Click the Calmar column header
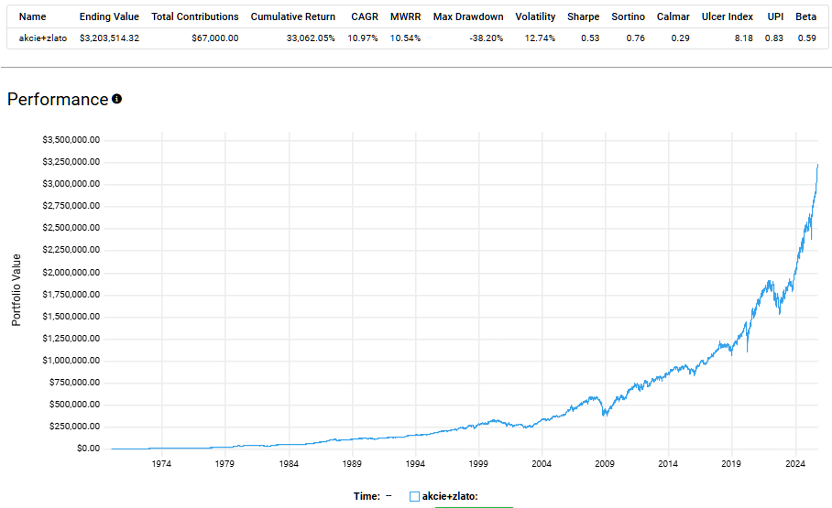832x508 pixels. (673, 16)
